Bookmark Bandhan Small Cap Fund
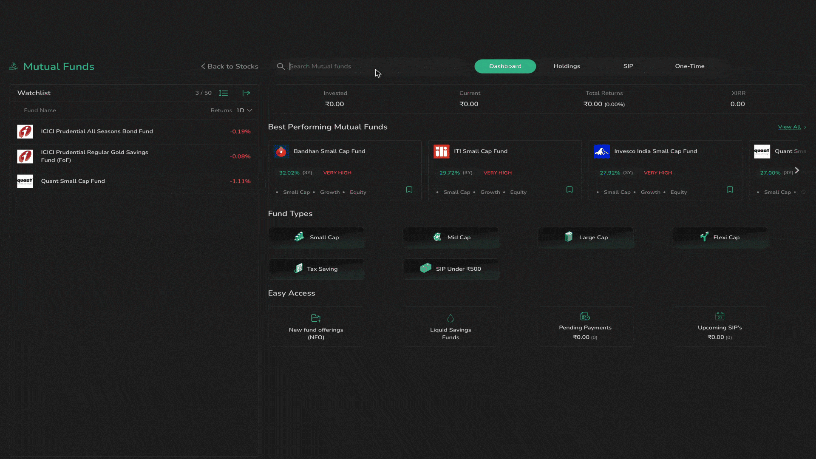The width and height of the screenshot is (816, 459). 409,190
